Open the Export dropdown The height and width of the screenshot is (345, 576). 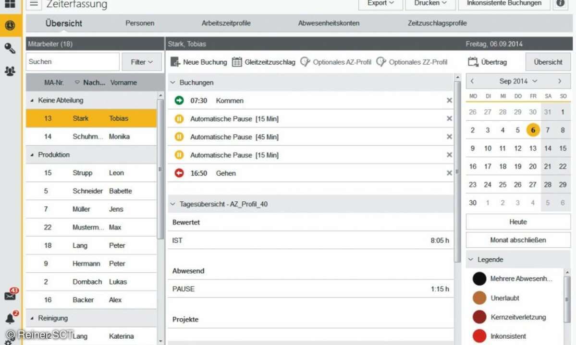(380, 3)
